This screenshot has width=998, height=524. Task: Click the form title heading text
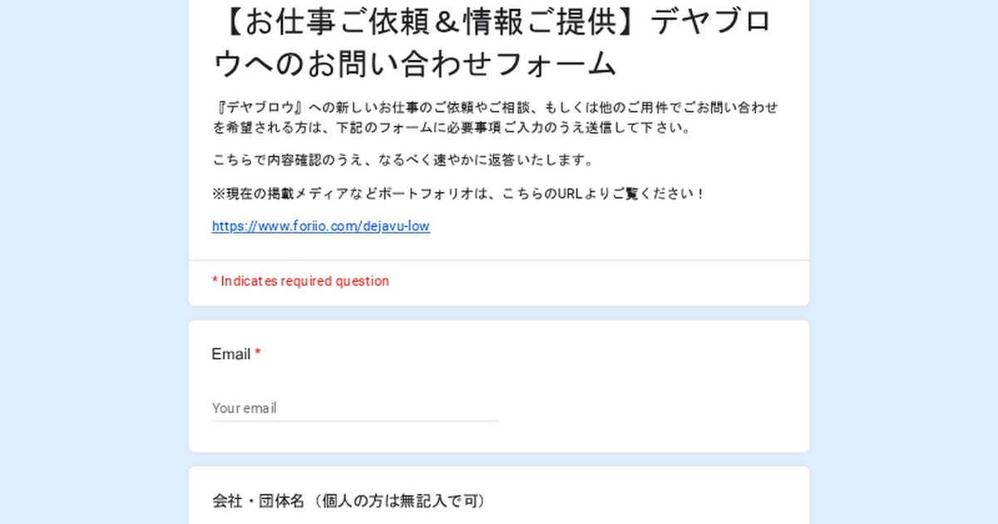coord(495,43)
